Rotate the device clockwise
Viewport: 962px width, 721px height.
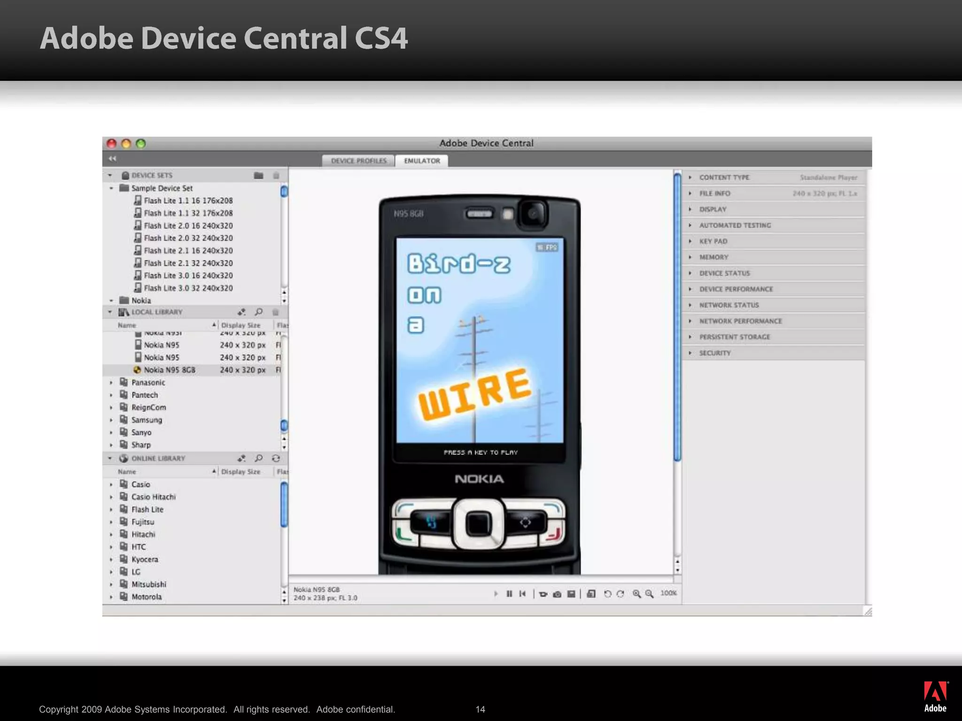(x=621, y=594)
